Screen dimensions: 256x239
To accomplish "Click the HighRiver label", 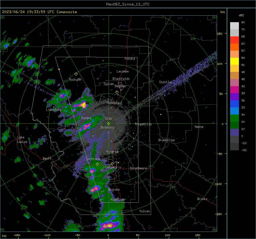I will 118,199.
